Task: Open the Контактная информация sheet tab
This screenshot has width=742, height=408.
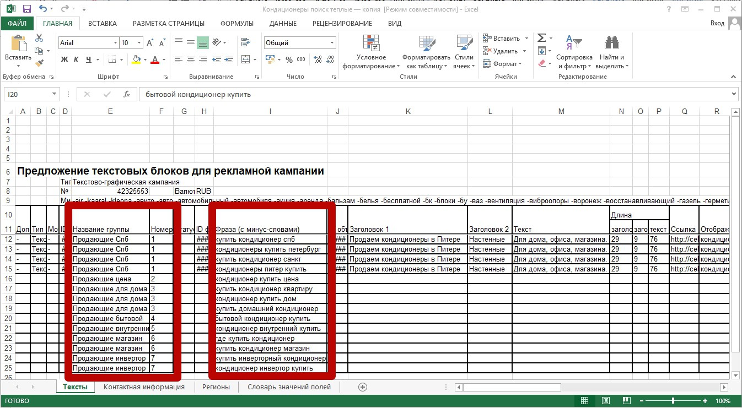Action: pyautogui.click(x=144, y=387)
